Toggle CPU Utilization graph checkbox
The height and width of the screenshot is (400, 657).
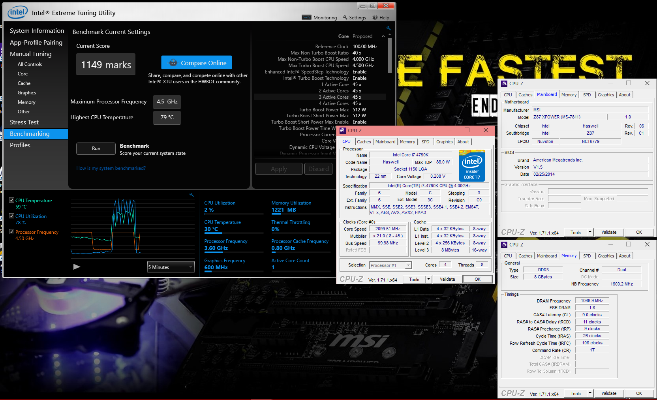pyautogui.click(x=11, y=216)
